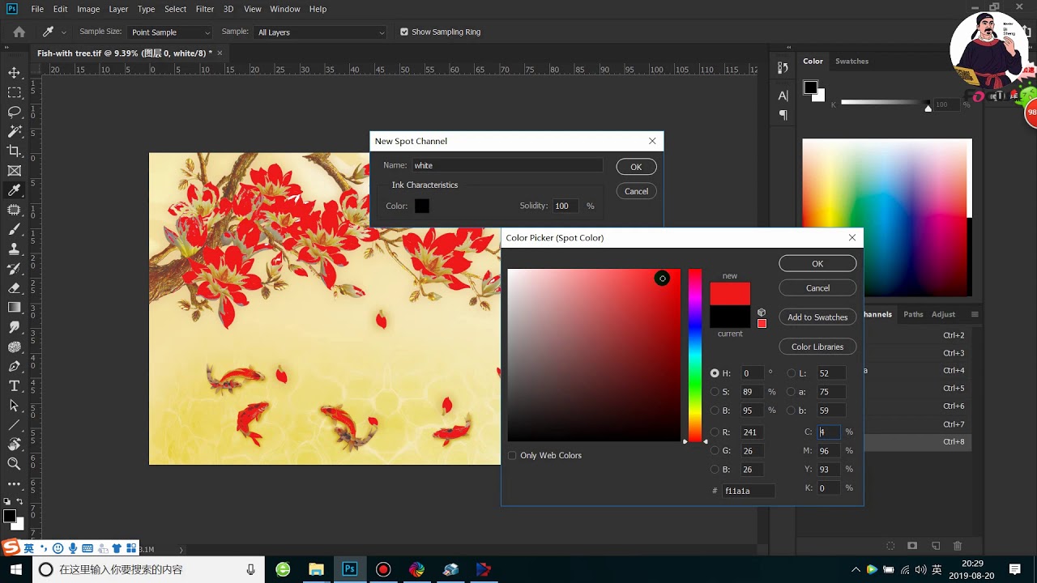The height and width of the screenshot is (583, 1037).
Task: Open the Sample All Layers dropdown
Action: click(320, 32)
